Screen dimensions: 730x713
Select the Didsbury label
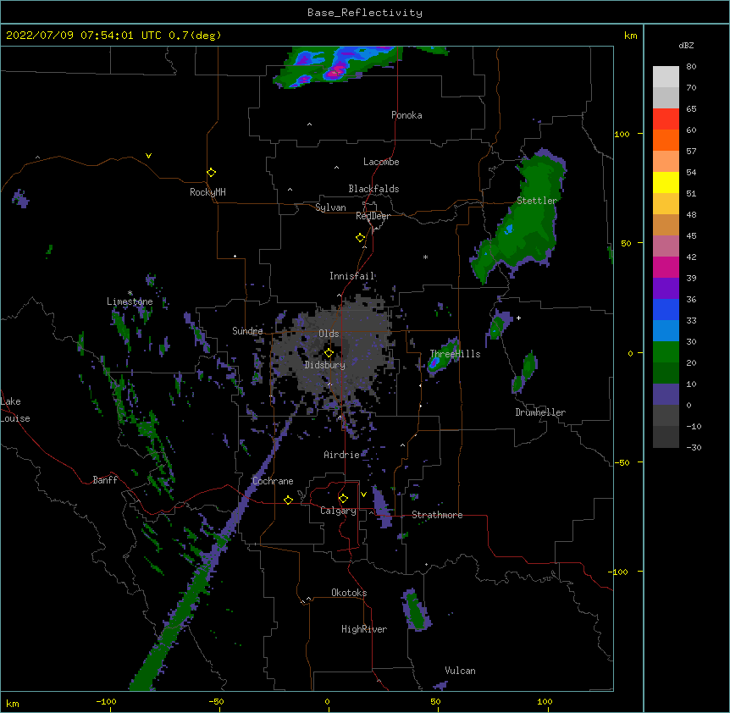(x=325, y=365)
